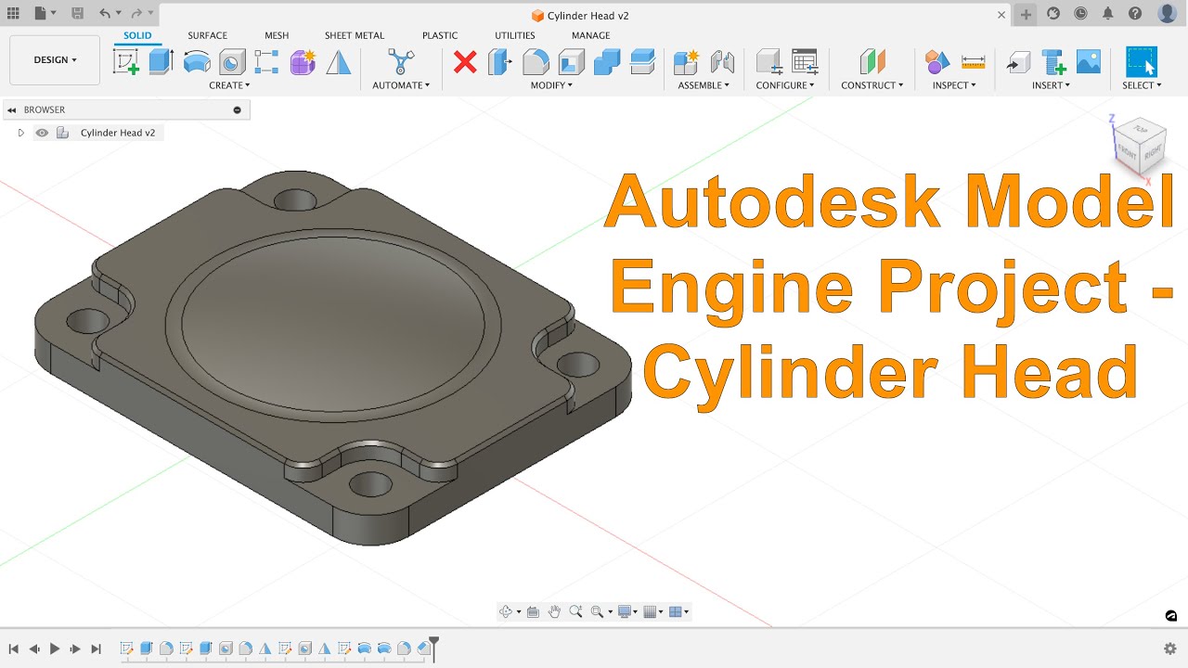Viewport: 1188px width, 668px height.
Task: Collapse the Browser panel with double arrows
Action: coord(12,109)
